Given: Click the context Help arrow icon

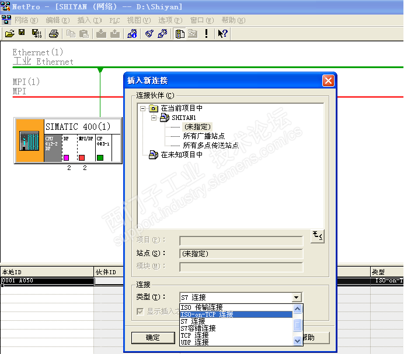Looking at the screenshot, I should (222, 34).
